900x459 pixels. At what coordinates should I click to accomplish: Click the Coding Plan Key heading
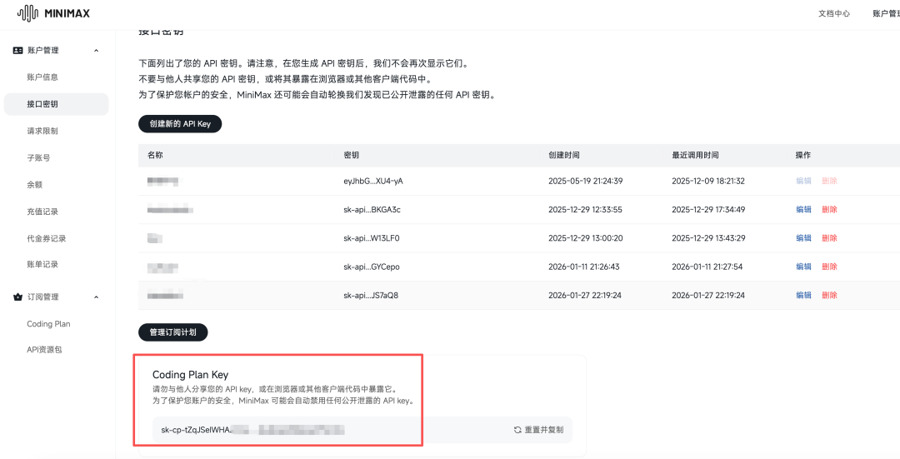[x=191, y=375]
